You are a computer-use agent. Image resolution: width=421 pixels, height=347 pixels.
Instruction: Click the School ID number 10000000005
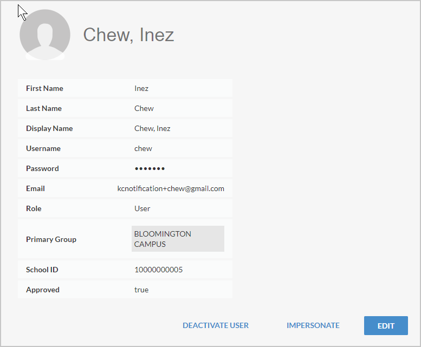158,270
